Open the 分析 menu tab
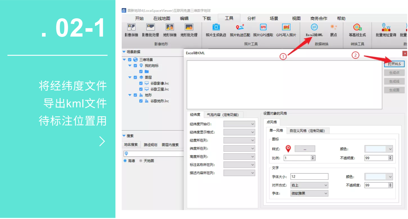 (251, 18)
